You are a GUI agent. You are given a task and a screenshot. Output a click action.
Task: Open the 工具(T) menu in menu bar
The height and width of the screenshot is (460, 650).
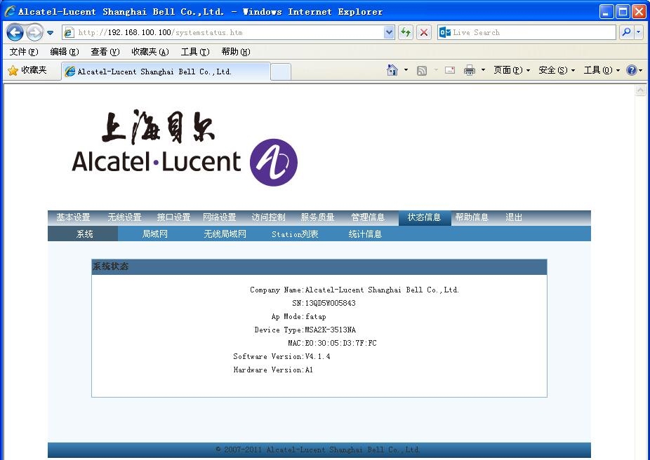tap(195, 52)
